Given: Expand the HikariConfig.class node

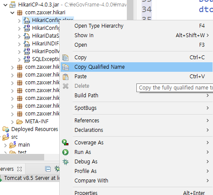Looking at the screenshot, I should point(19,21).
